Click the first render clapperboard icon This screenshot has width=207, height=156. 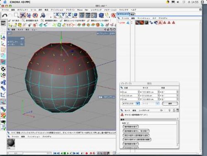click(82, 15)
